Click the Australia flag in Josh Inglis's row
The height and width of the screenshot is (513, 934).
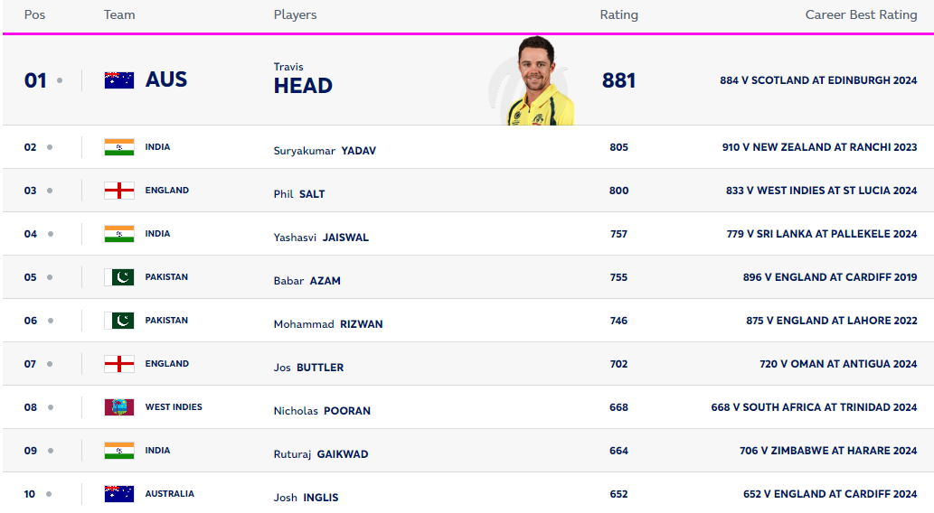click(x=119, y=494)
